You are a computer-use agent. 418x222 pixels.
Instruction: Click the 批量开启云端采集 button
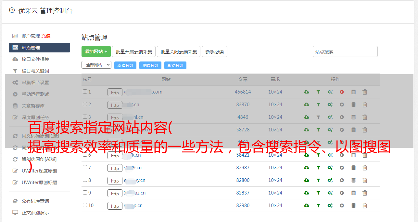[134, 51]
